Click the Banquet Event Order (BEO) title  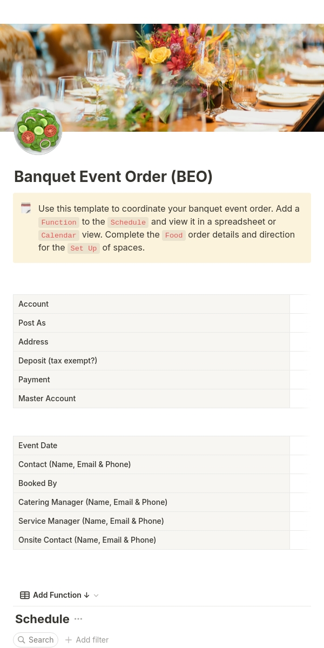[x=113, y=177]
